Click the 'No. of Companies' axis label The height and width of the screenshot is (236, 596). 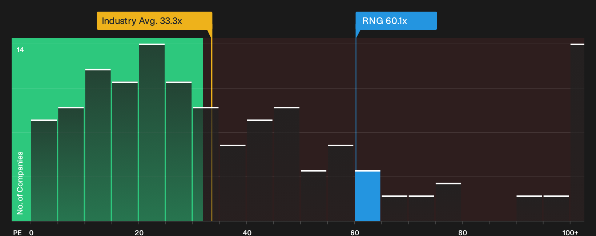pyautogui.click(x=20, y=183)
